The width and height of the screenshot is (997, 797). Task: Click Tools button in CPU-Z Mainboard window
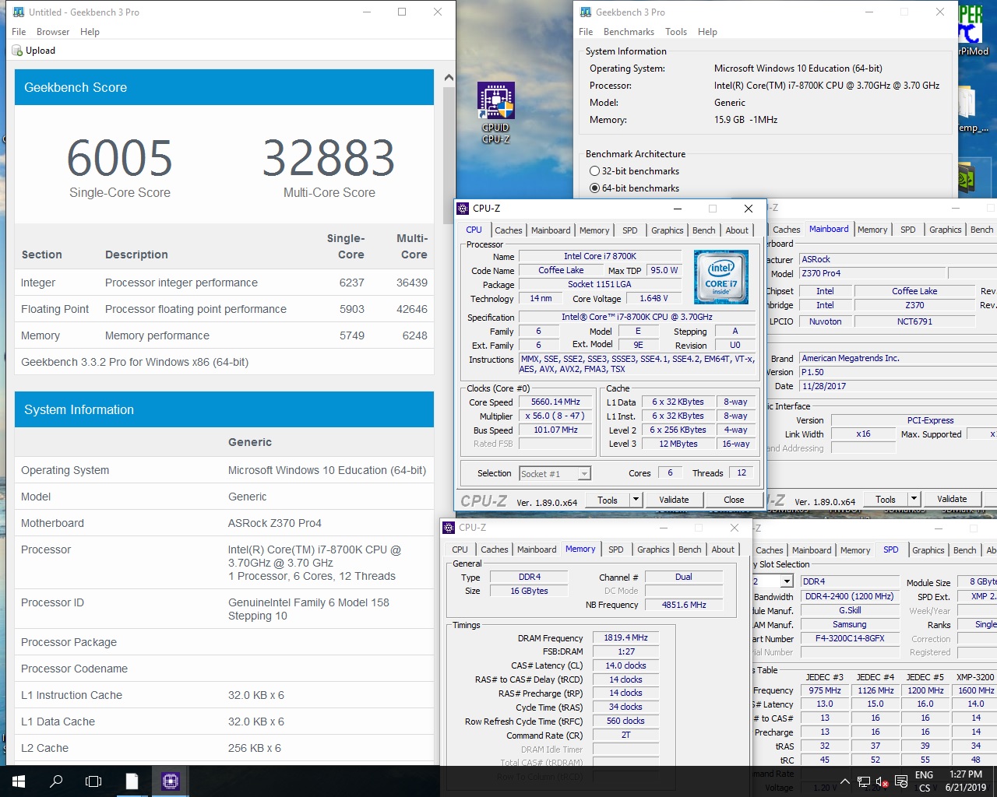click(x=886, y=499)
